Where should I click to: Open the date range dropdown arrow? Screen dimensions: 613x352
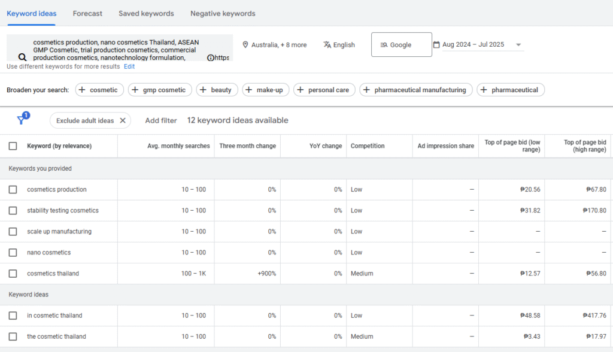click(518, 45)
